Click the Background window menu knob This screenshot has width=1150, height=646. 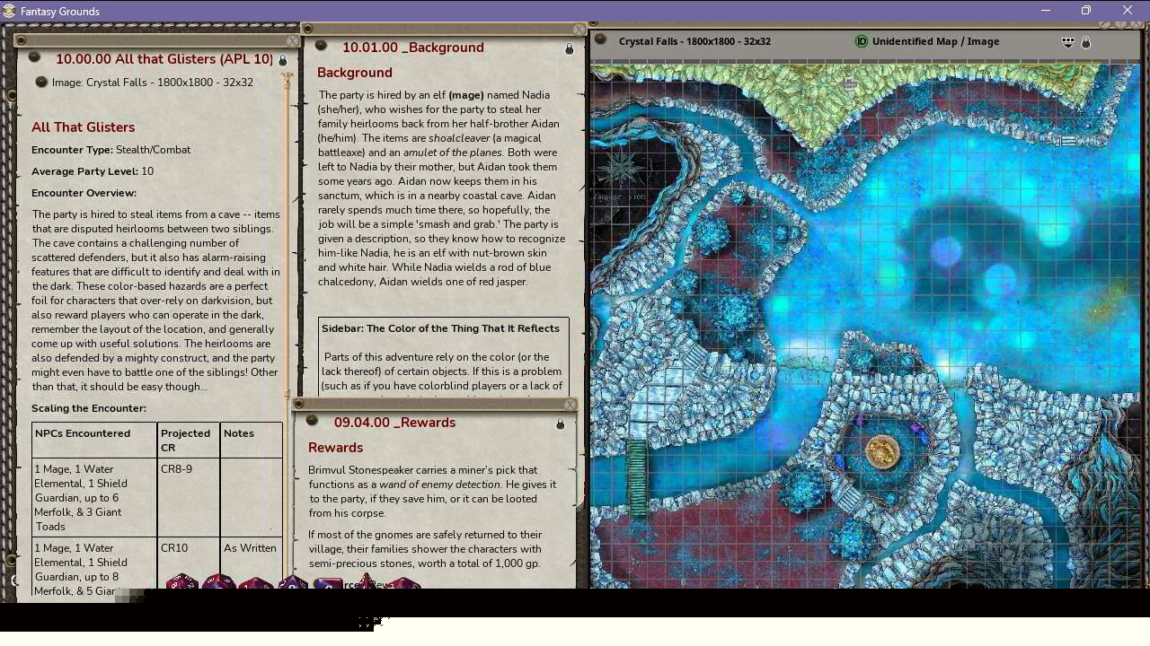tap(307, 30)
